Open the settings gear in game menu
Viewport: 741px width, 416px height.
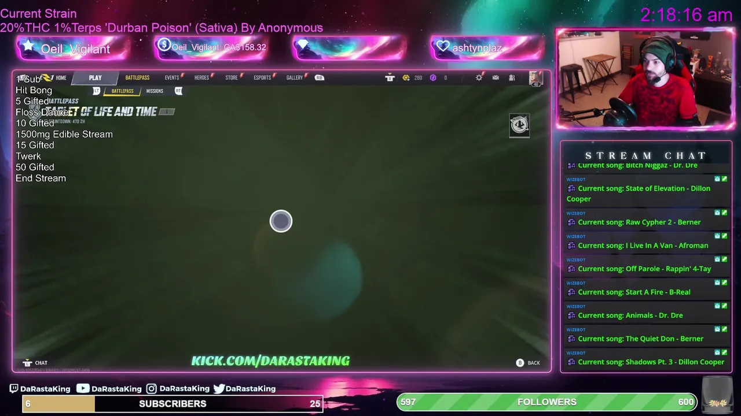[x=479, y=77]
